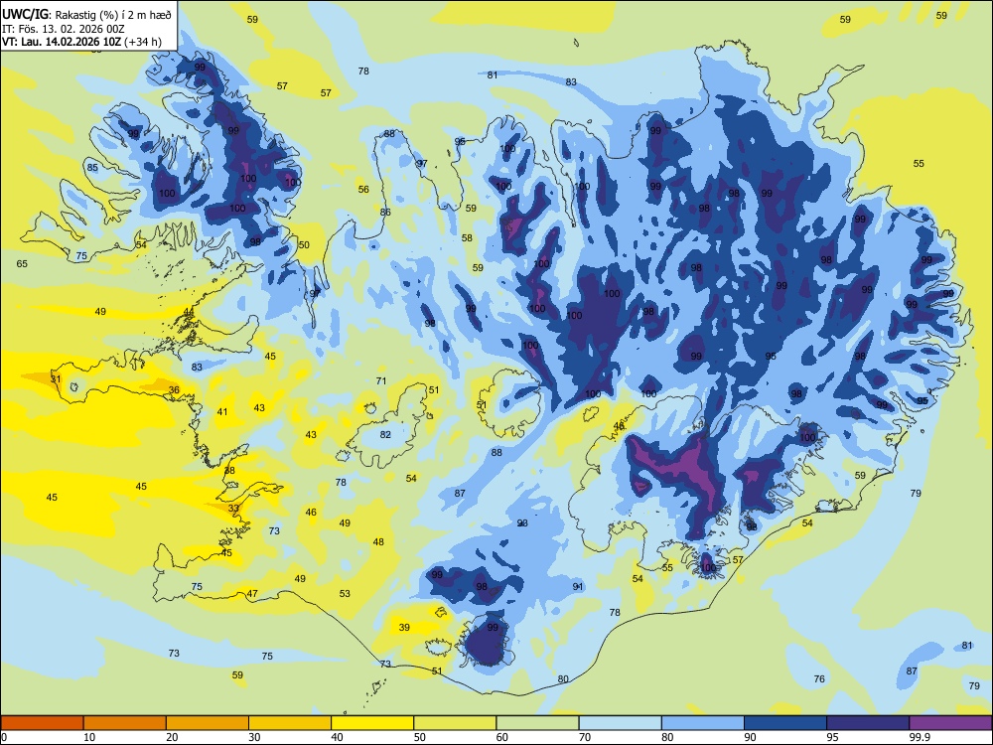Click the purple above-99.9 legend swatch
Screen dimensions: 993x745
click(x=950, y=723)
